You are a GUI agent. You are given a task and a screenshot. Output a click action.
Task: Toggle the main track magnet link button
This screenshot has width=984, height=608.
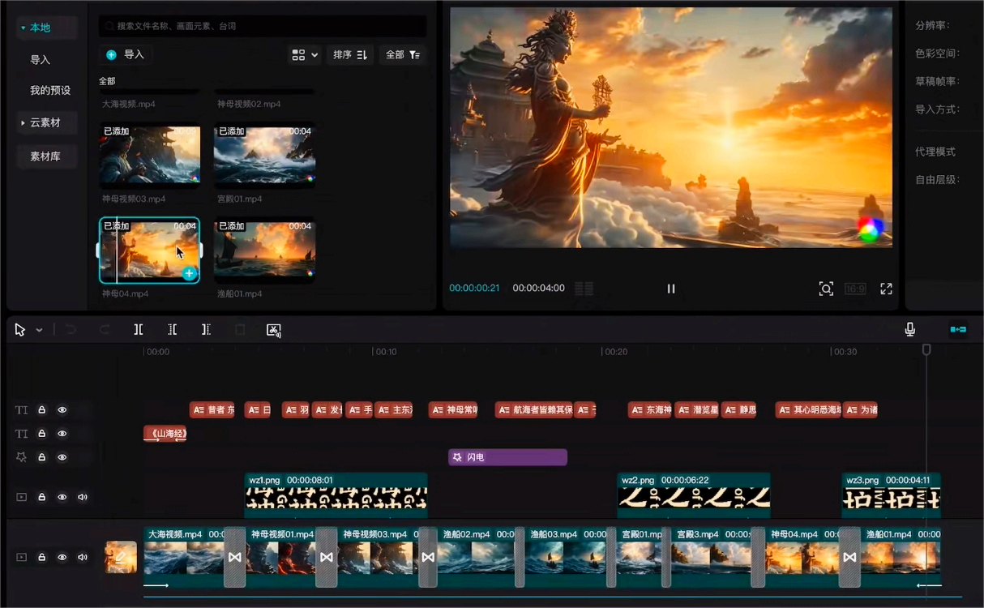point(958,329)
